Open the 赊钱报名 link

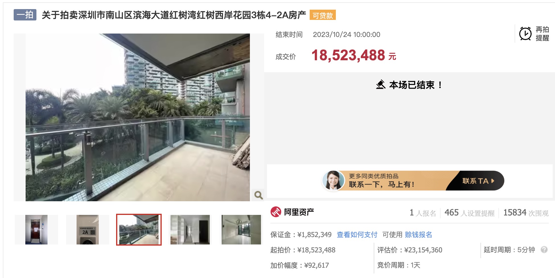pos(418,235)
